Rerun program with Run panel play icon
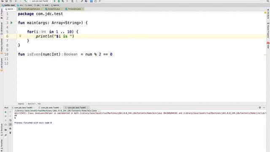This screenshot has width=270, height=152. [5, 112]
